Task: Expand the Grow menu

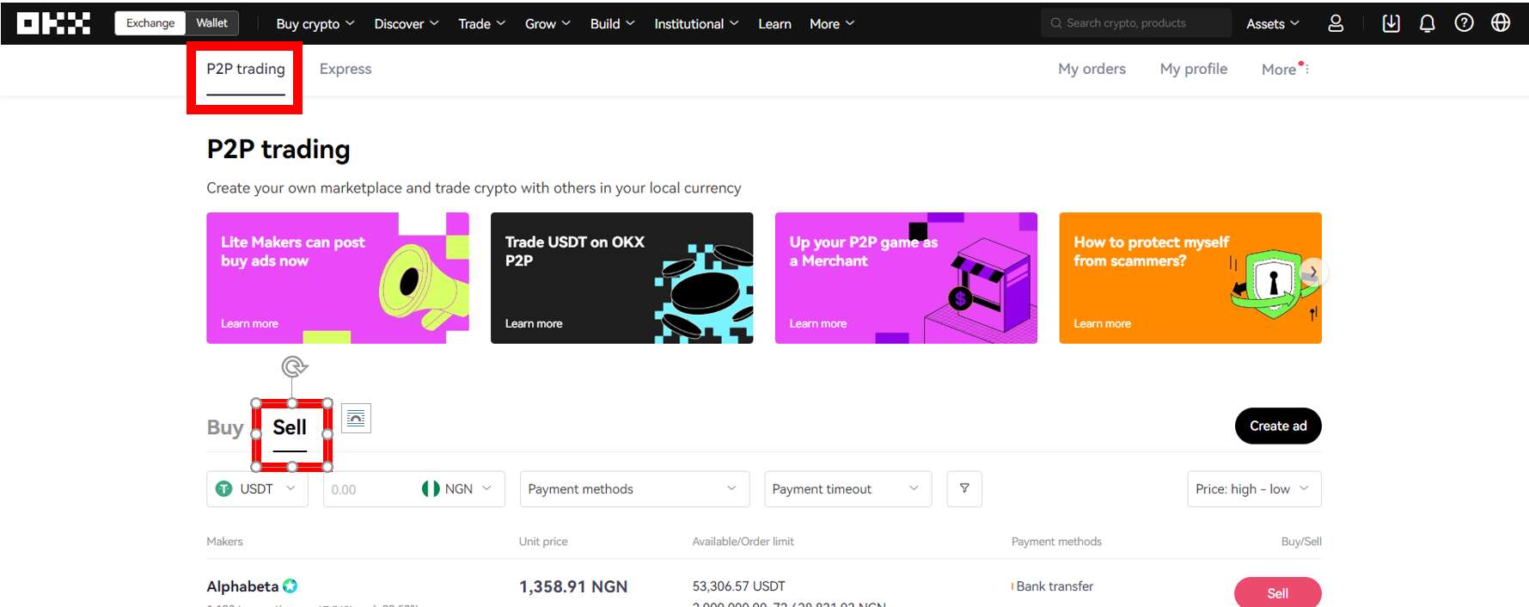Action: click(x=547, y=24)
